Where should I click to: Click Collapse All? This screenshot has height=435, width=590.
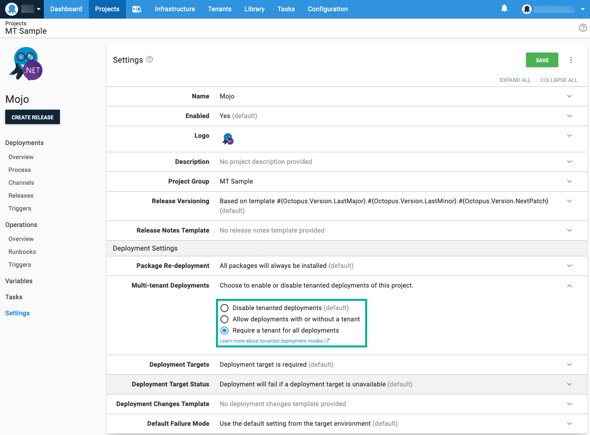(x=559, y=80)
